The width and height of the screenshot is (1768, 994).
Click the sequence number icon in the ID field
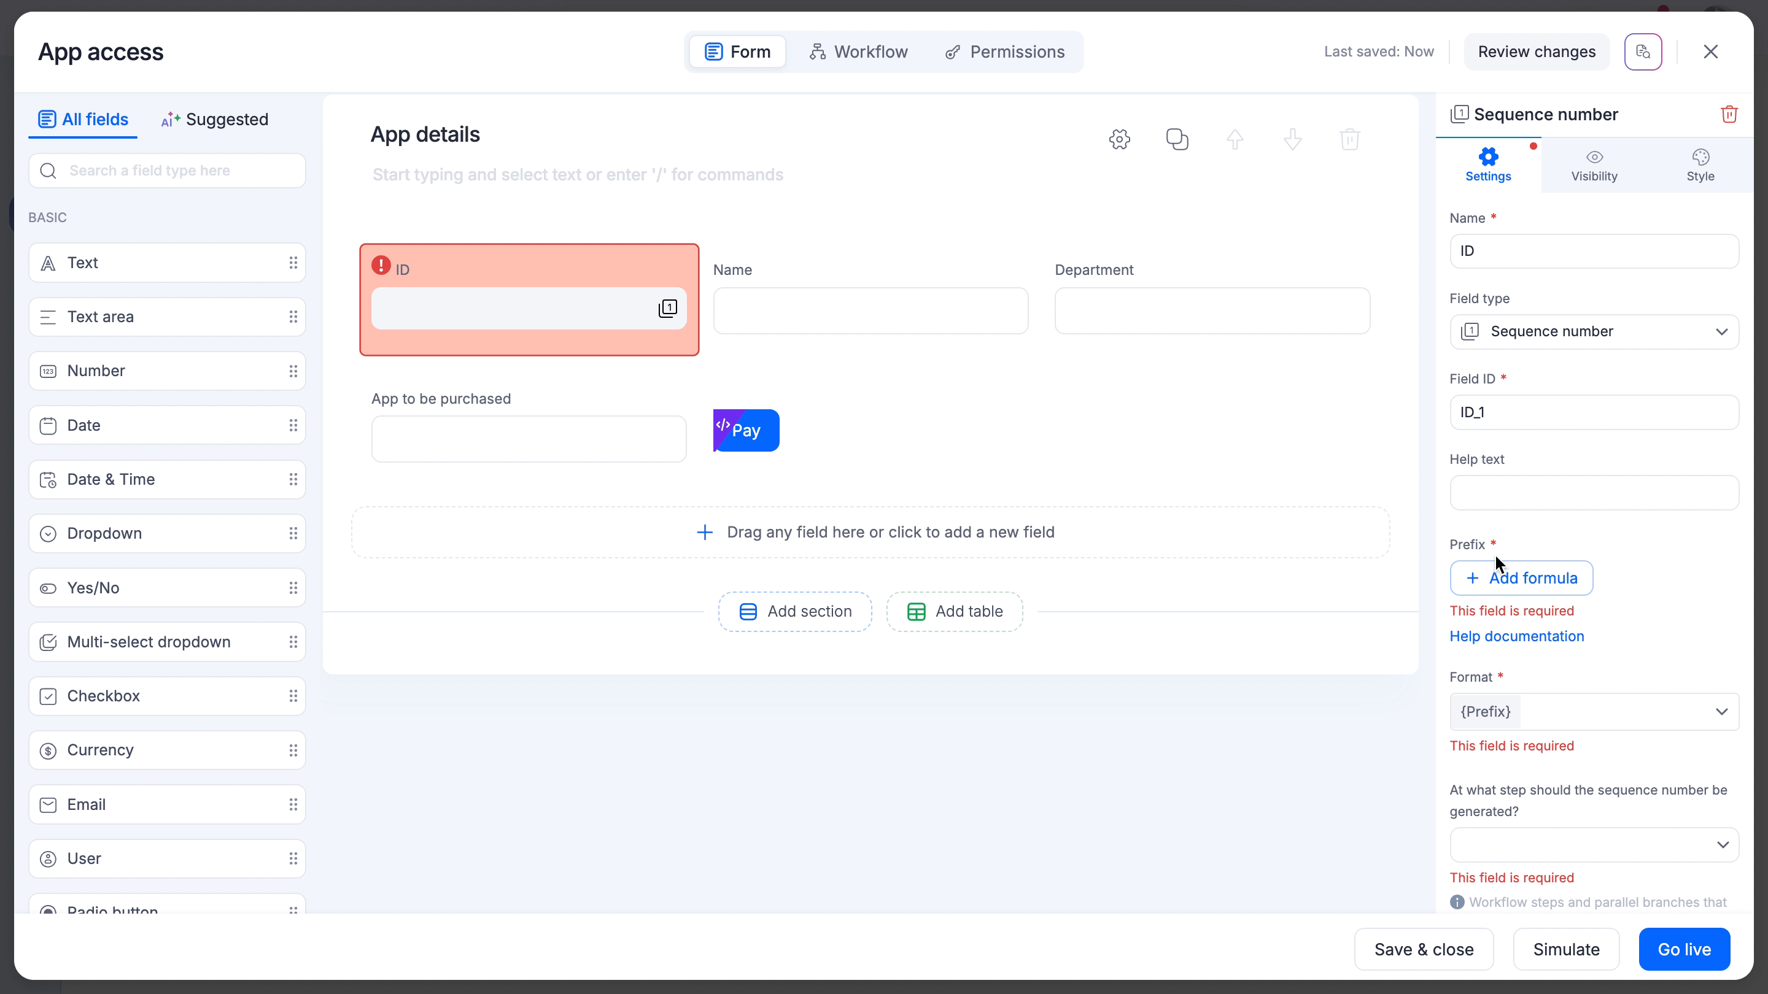pyautogui.click(x=668, y=309)
